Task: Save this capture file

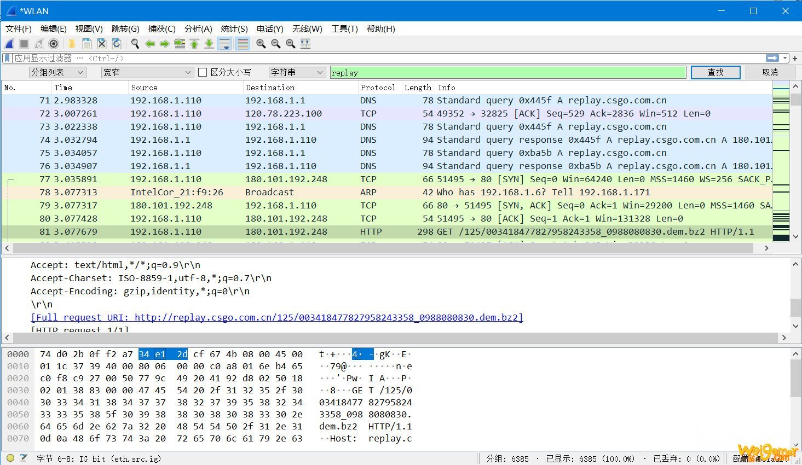Action: tap(86, 44)
